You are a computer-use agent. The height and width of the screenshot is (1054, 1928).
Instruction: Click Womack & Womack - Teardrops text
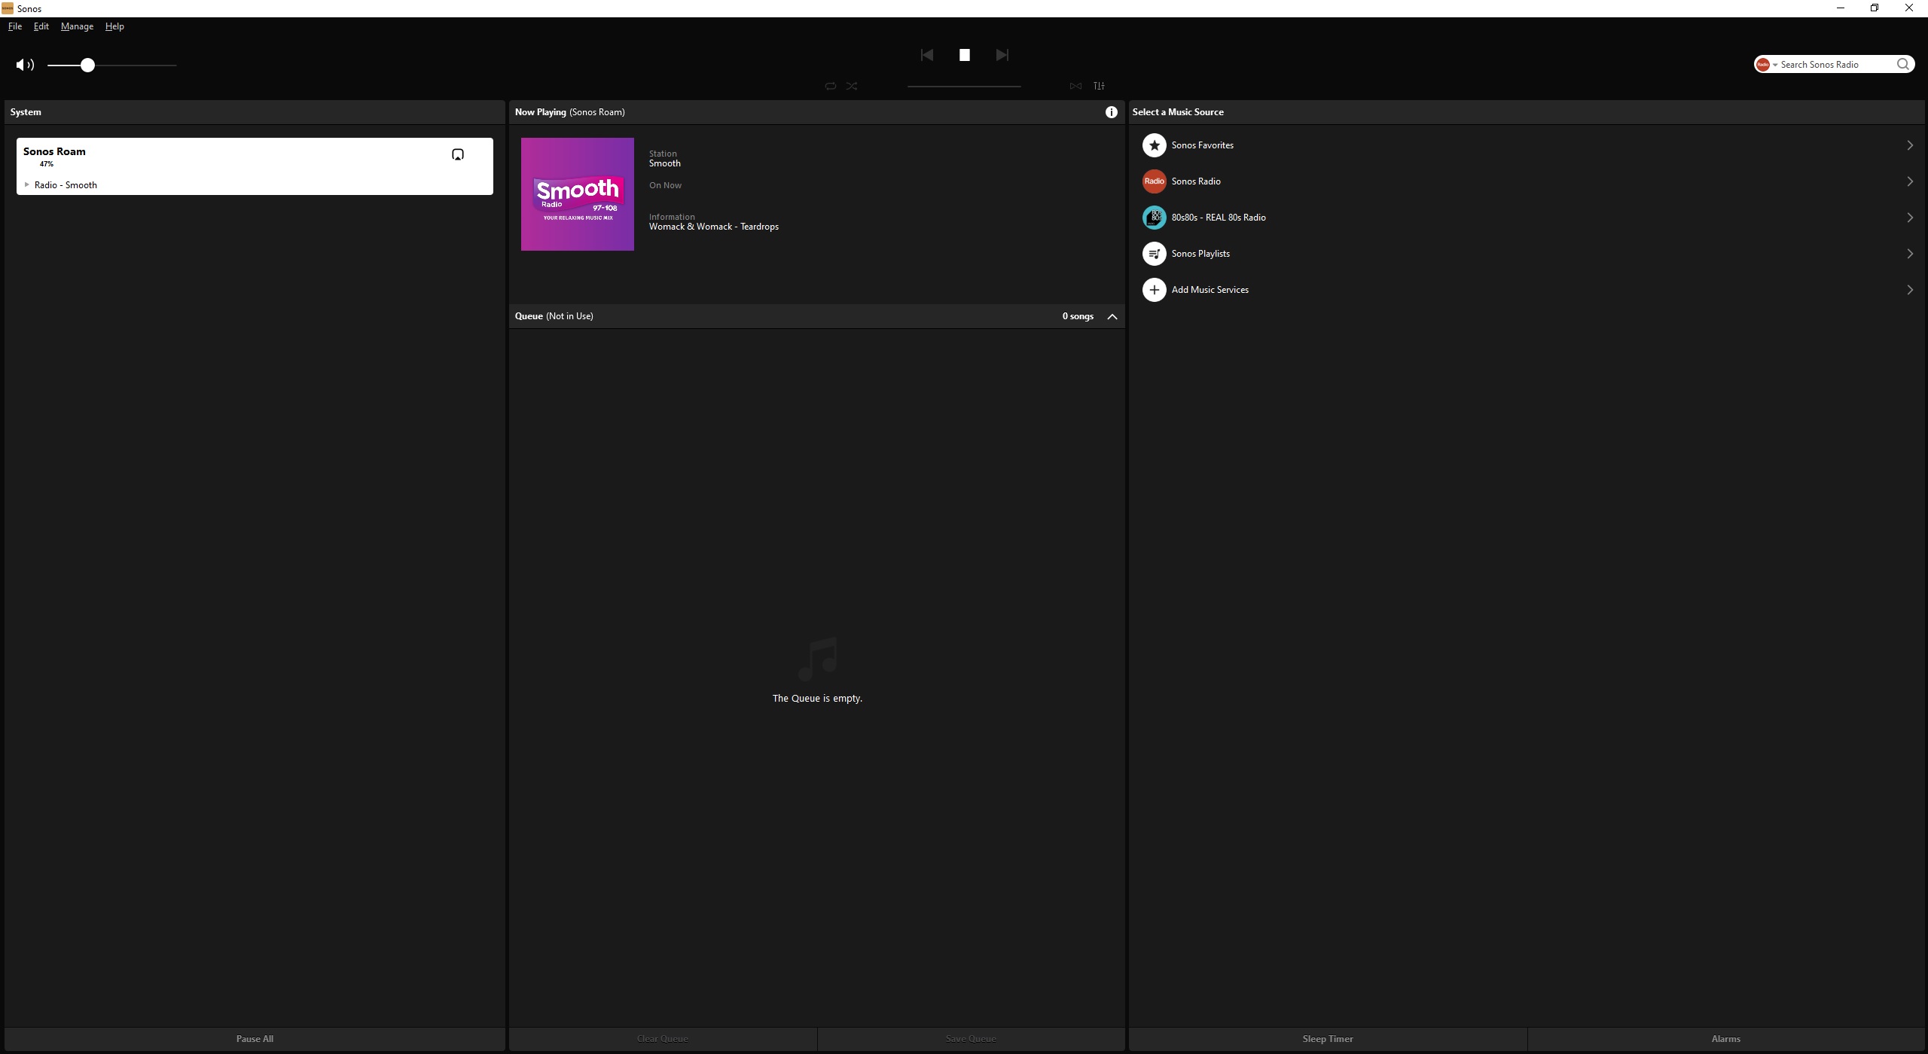714,227
